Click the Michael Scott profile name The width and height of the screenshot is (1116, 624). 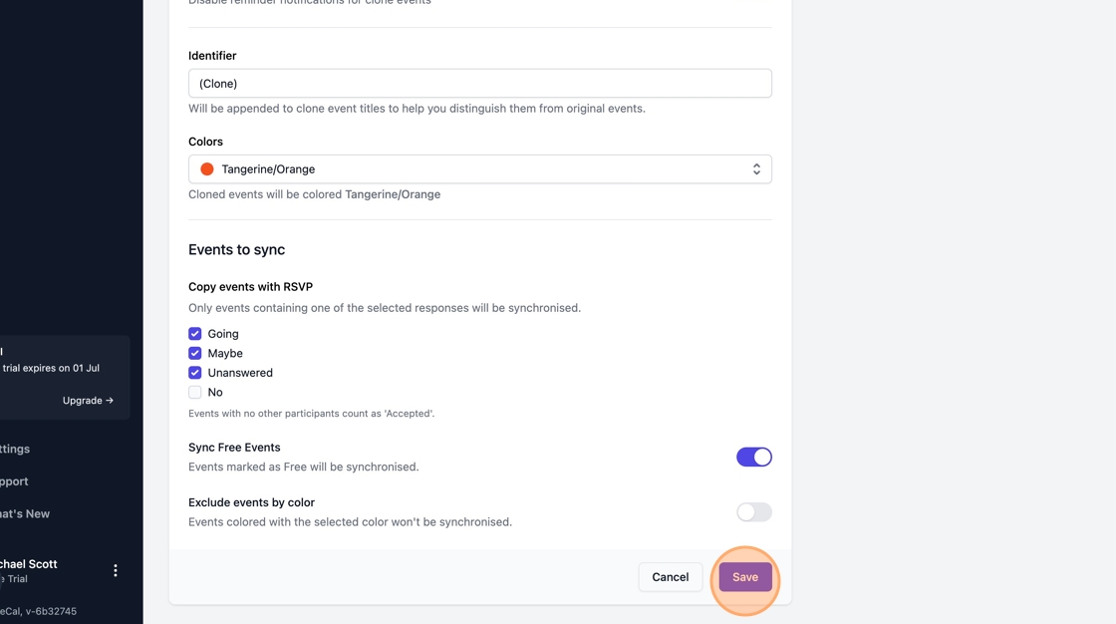click(x=29, y=564)
